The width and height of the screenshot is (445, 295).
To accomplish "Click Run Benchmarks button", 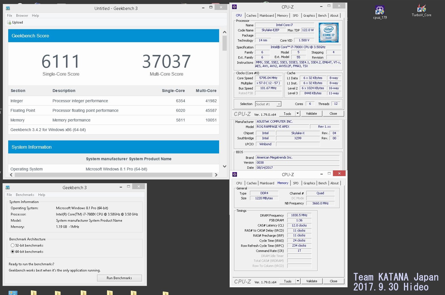I will (119, 278).
